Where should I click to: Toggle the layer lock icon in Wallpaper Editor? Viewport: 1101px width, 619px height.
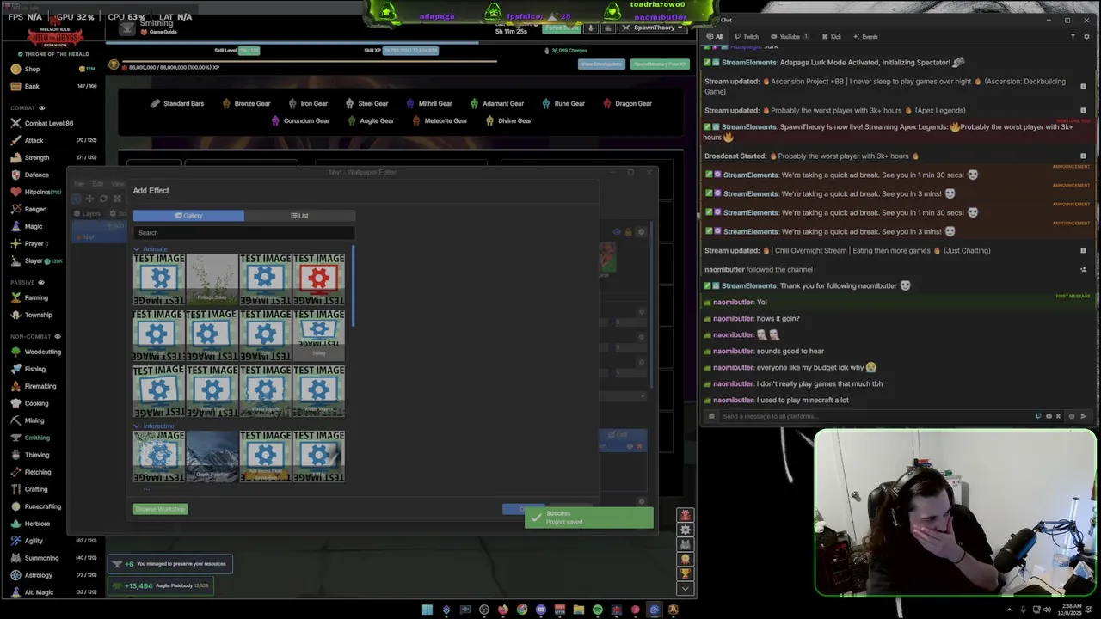click(628, 232)
